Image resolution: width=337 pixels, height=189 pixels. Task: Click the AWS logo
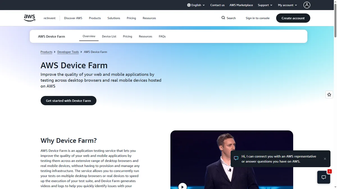point(29,18)
